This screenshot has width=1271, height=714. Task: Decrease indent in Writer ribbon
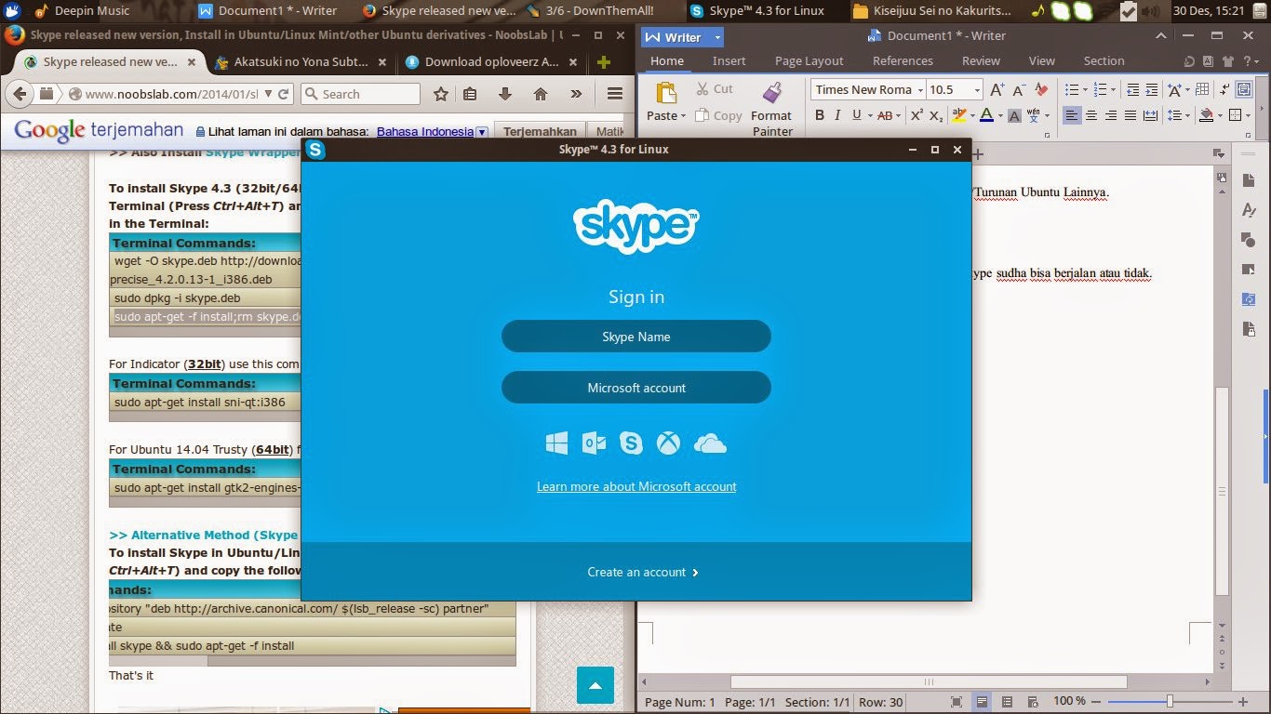click(x=1132, y=90)
